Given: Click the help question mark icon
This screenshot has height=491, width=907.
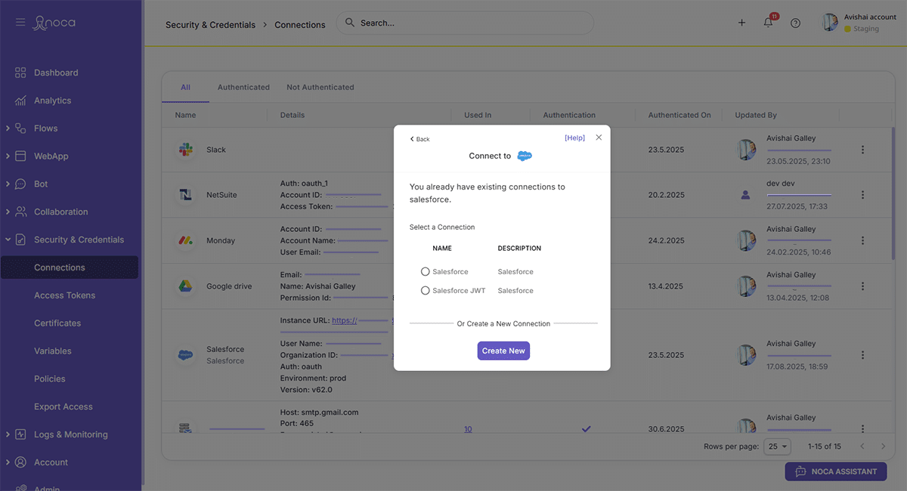Looking at the screenshot, I should 795,23.
